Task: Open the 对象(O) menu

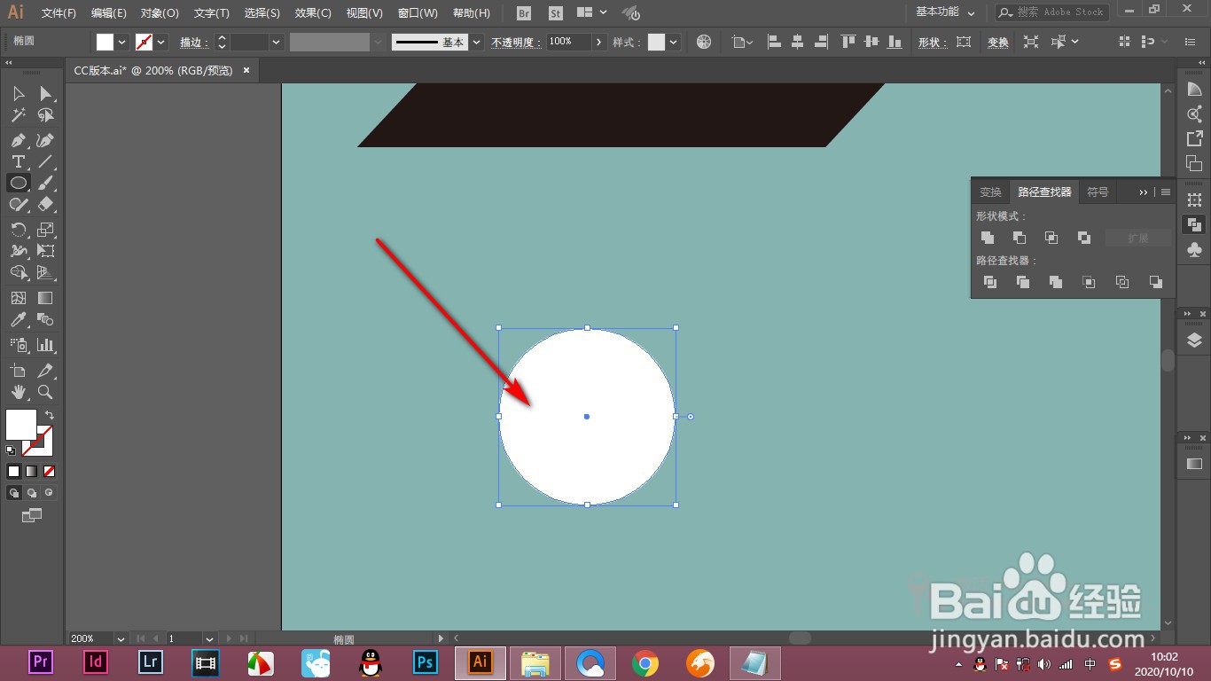Action: tap(160, 13)
